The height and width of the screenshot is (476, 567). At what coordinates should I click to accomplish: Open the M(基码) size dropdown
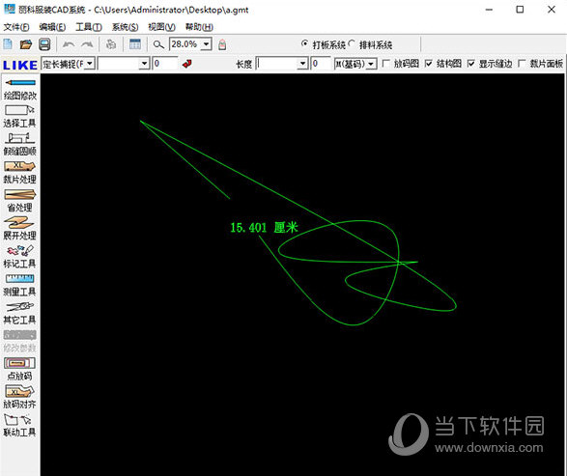[x=371, y=65]
